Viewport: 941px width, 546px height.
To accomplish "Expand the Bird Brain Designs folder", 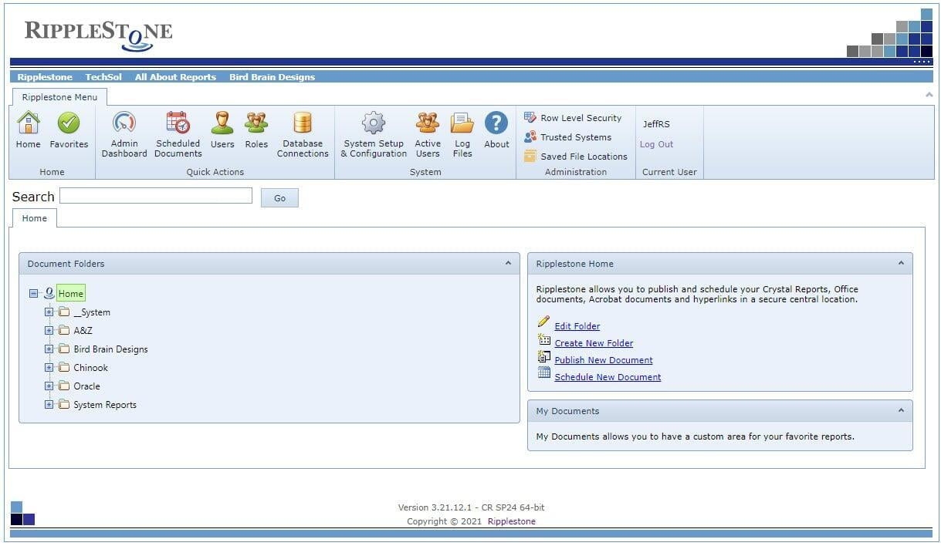I will pos(49,349).
